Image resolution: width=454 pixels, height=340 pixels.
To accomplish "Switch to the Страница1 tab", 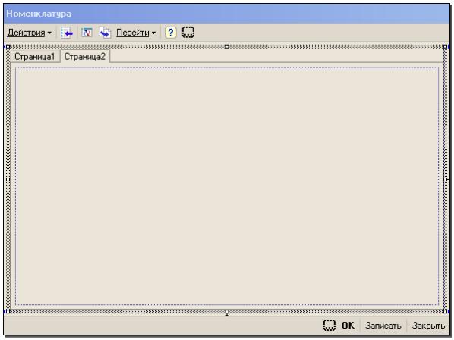I will click(34, 57).
